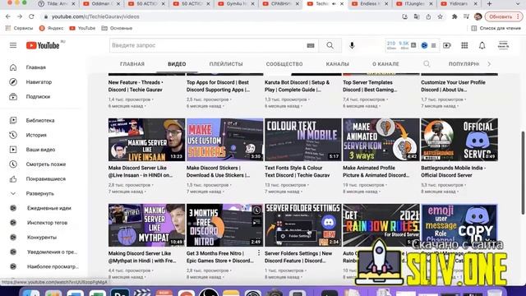Open the YouTube apps grid
Screen dimensions: 526x296
(464, 45)
